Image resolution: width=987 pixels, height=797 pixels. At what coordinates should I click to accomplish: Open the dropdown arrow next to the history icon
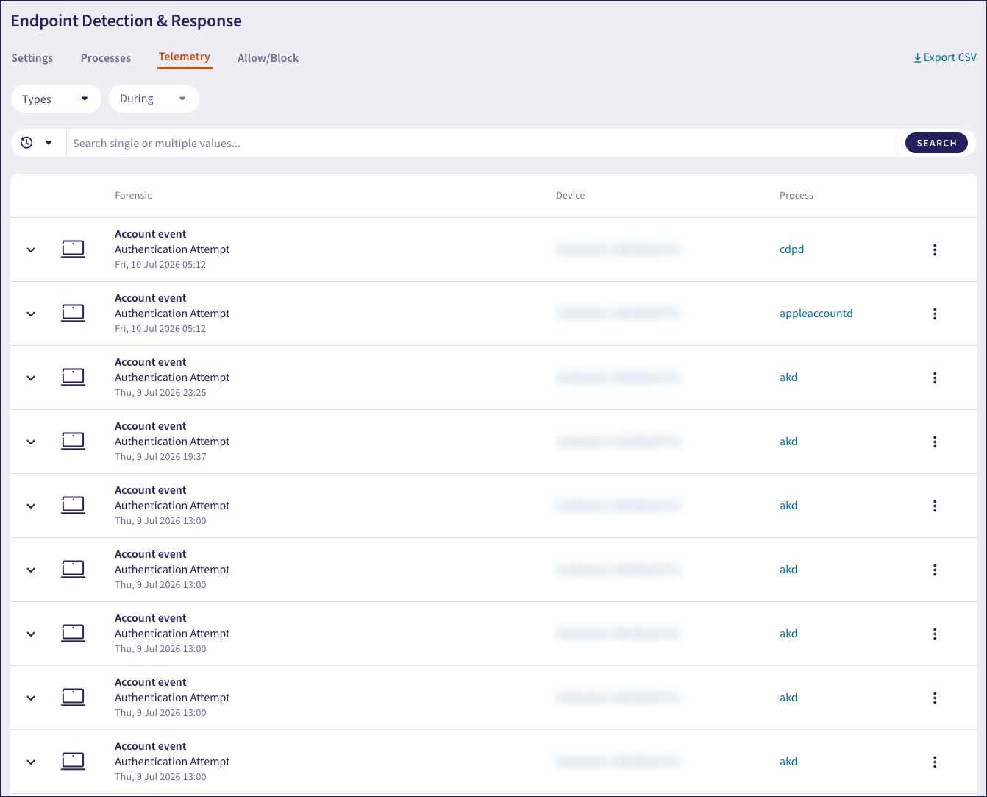(49, 143)
